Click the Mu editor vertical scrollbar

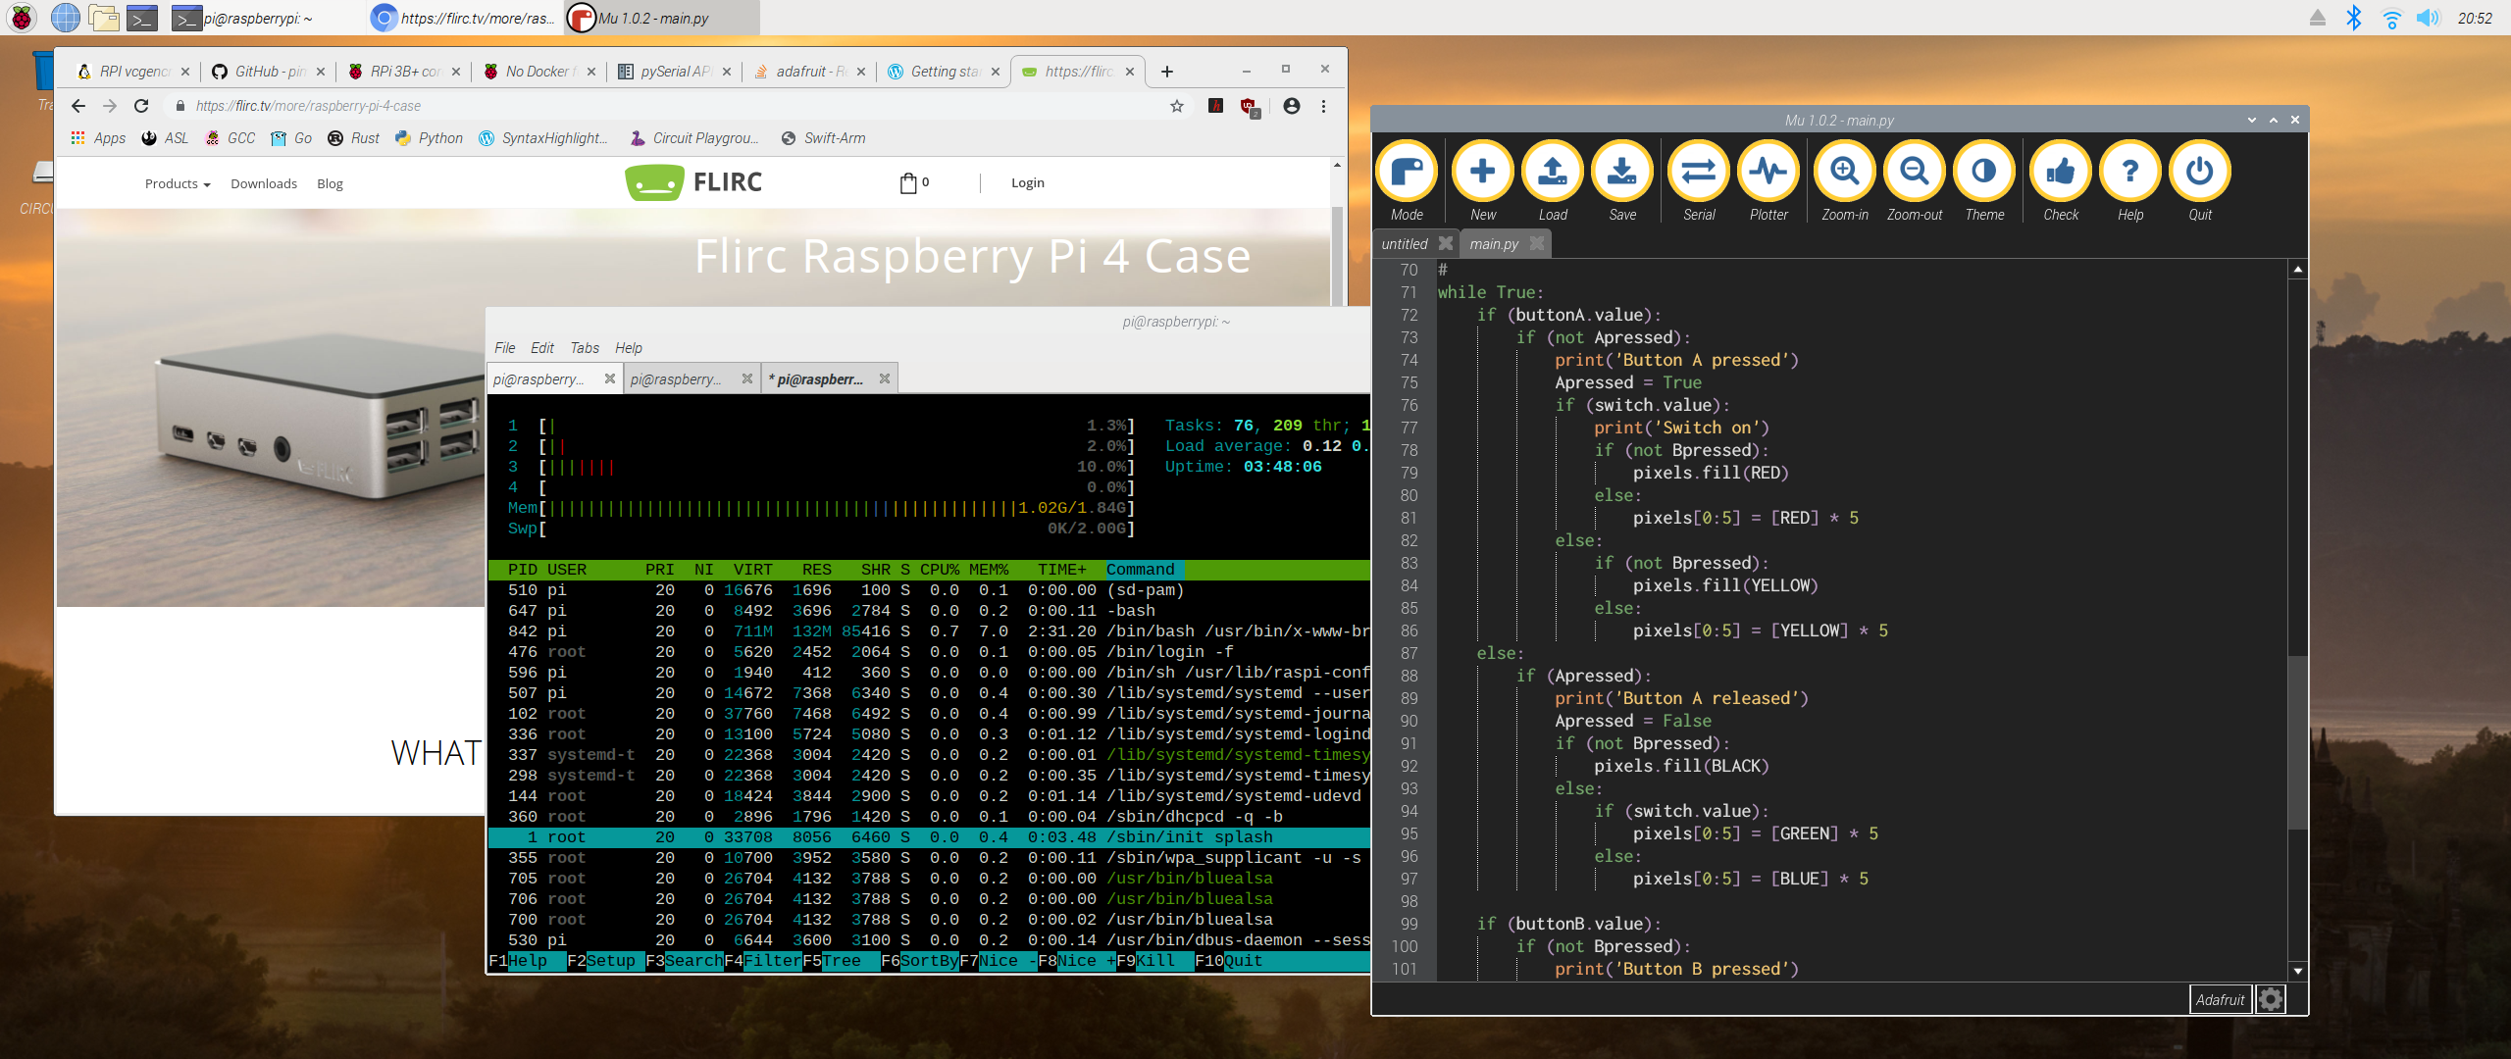click(2297, 742)
